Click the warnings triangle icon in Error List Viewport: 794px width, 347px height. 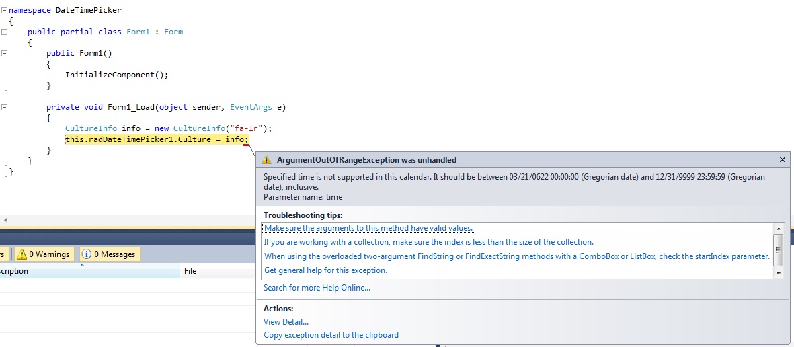[22, 254]
